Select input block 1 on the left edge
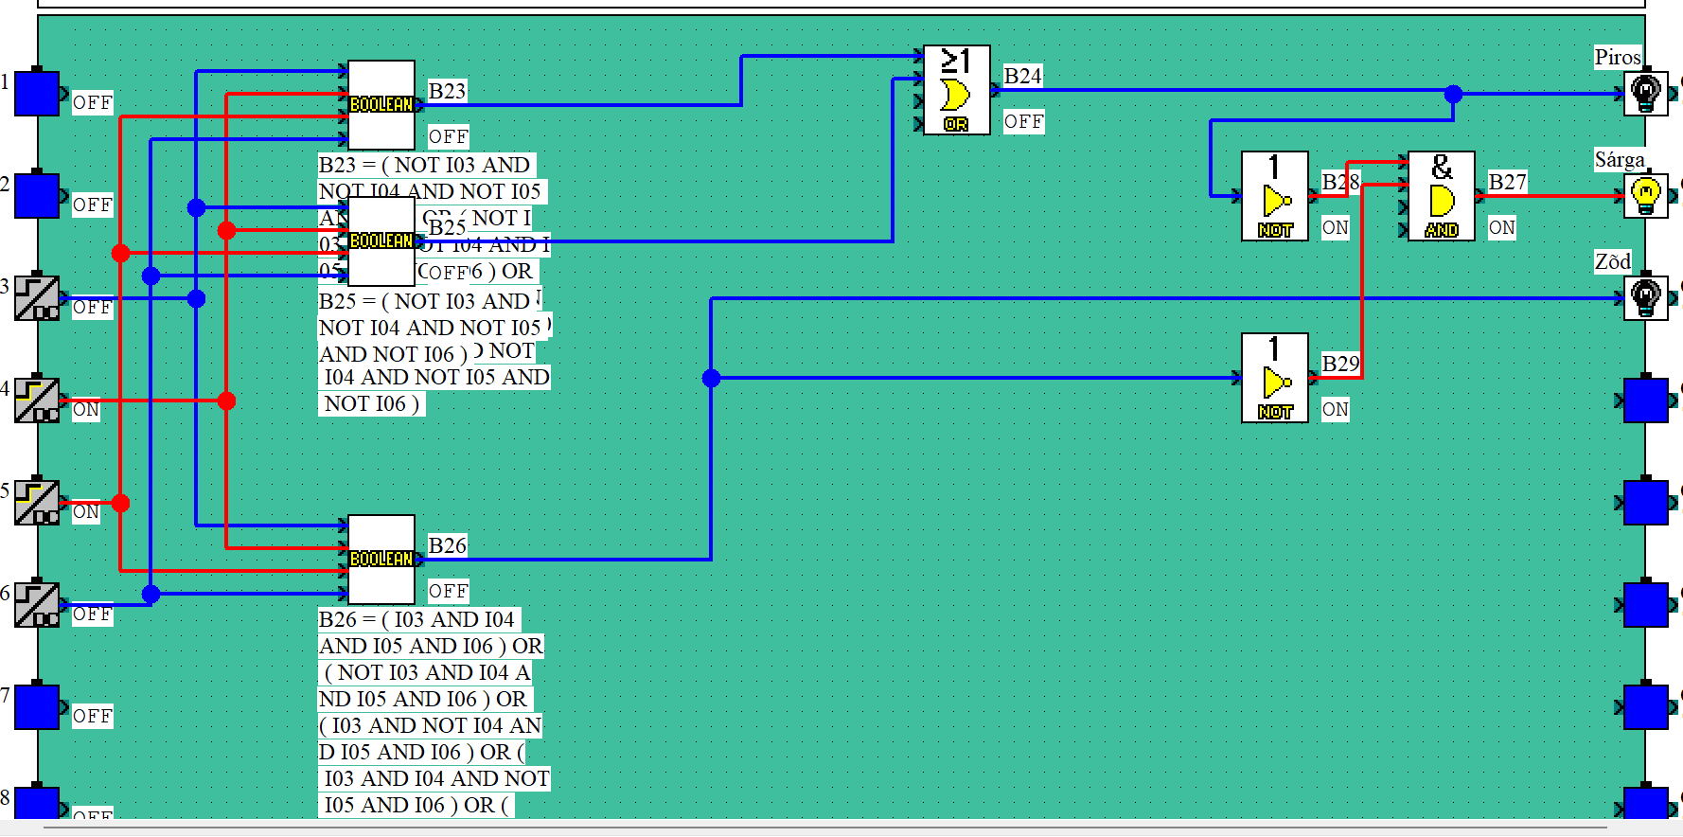This screenshot has width=1683, height=837. coord(37,94)
